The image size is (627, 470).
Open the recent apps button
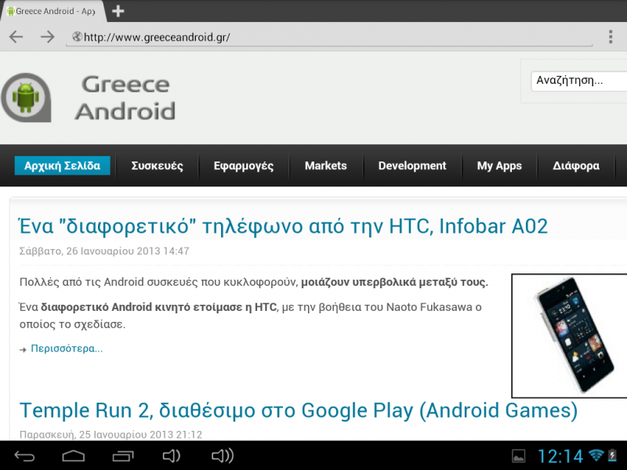123,456
